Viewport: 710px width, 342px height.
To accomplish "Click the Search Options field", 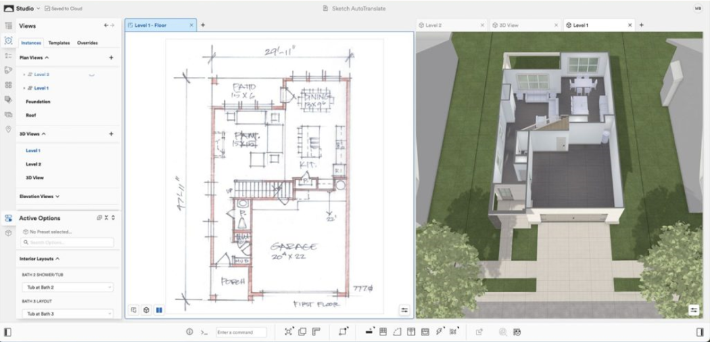I will point(68,242).
